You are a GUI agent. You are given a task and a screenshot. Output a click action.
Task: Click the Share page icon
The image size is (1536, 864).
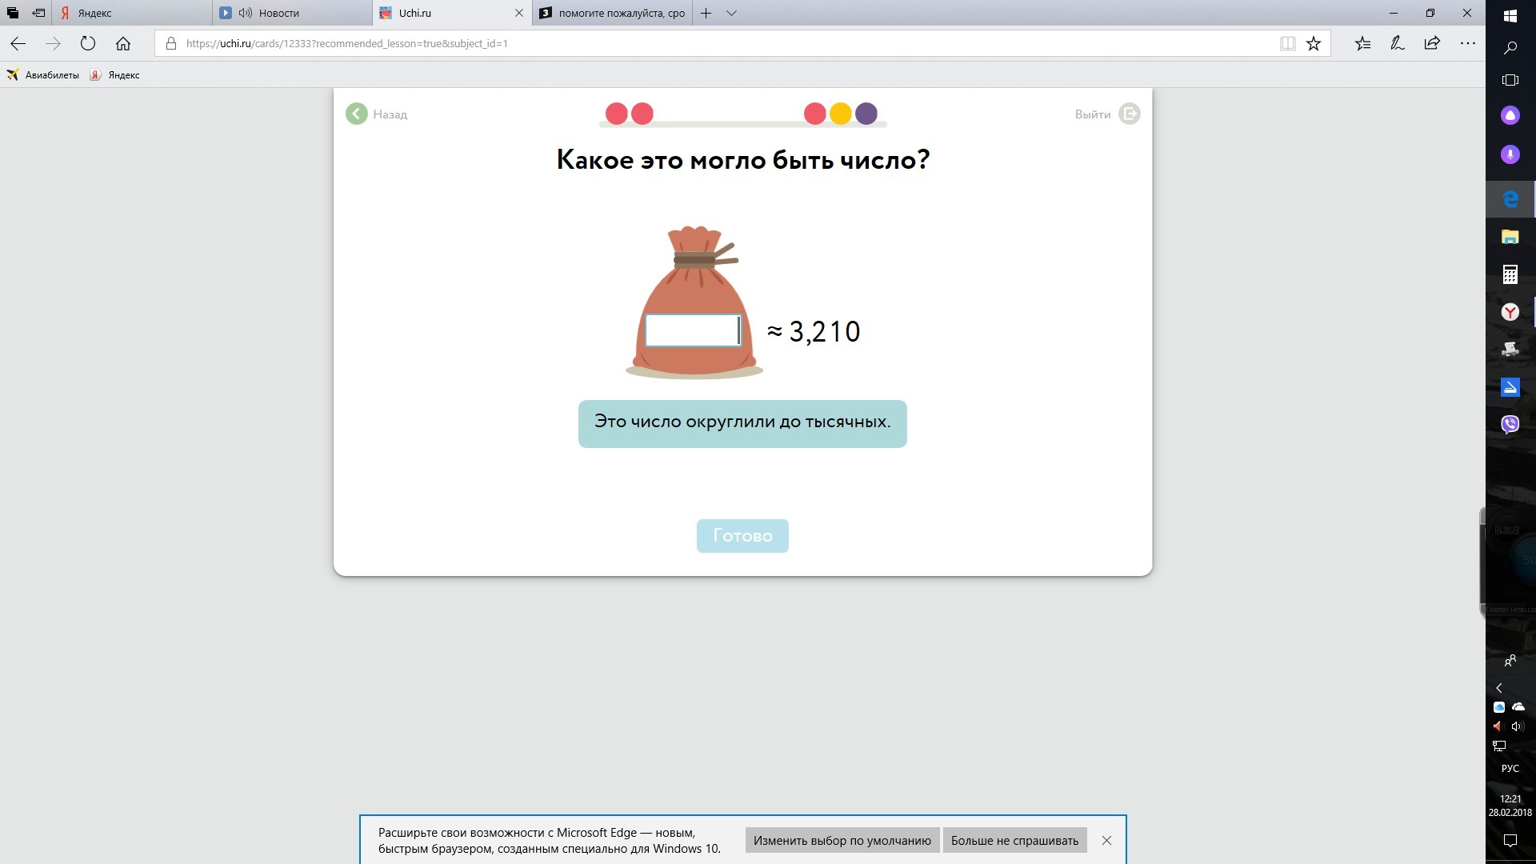click(1432, 44)
